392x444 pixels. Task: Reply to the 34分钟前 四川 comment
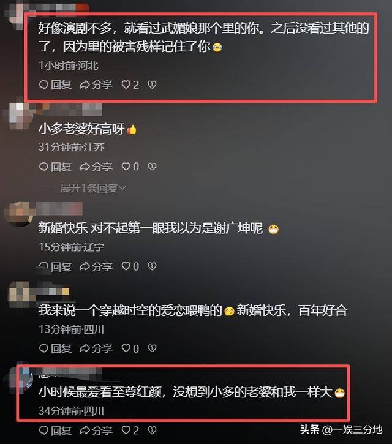pos(55,431)
